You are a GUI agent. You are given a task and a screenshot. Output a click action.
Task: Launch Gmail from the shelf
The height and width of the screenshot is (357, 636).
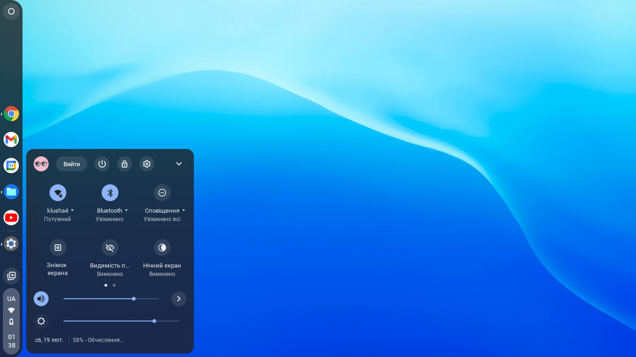(11, 139)
